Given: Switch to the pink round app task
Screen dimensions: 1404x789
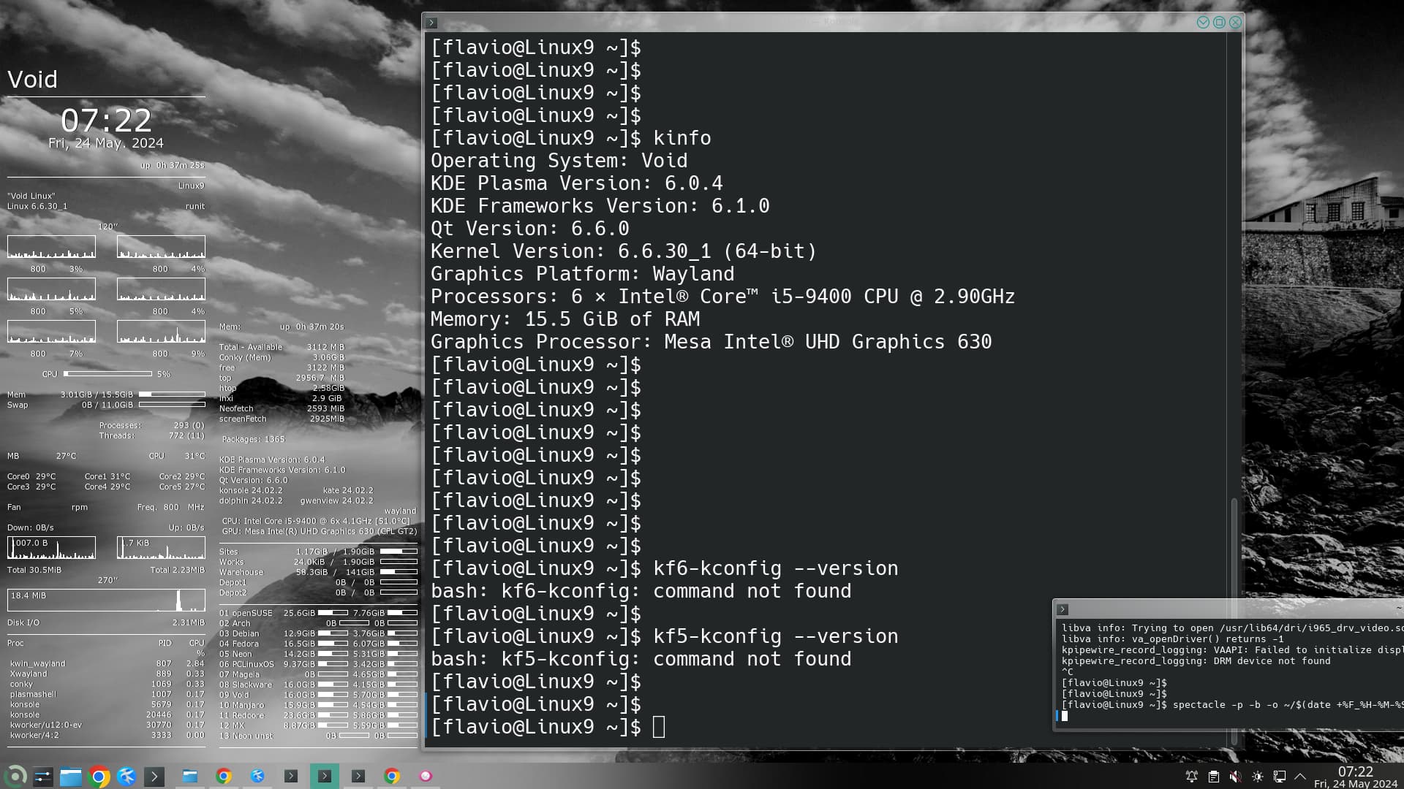Looking at the screenshot, I should (426, 776).
